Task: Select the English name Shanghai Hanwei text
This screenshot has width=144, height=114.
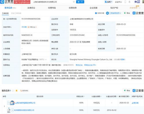Action: 91,60
